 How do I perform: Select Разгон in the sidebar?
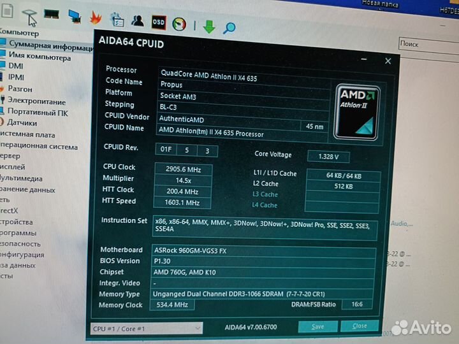[x=20, y=89]
